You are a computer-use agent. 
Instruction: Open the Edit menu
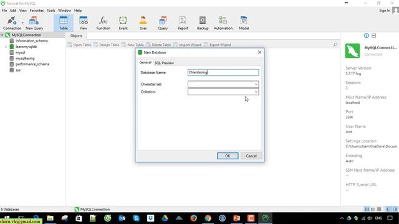click(x=13, y=11)
